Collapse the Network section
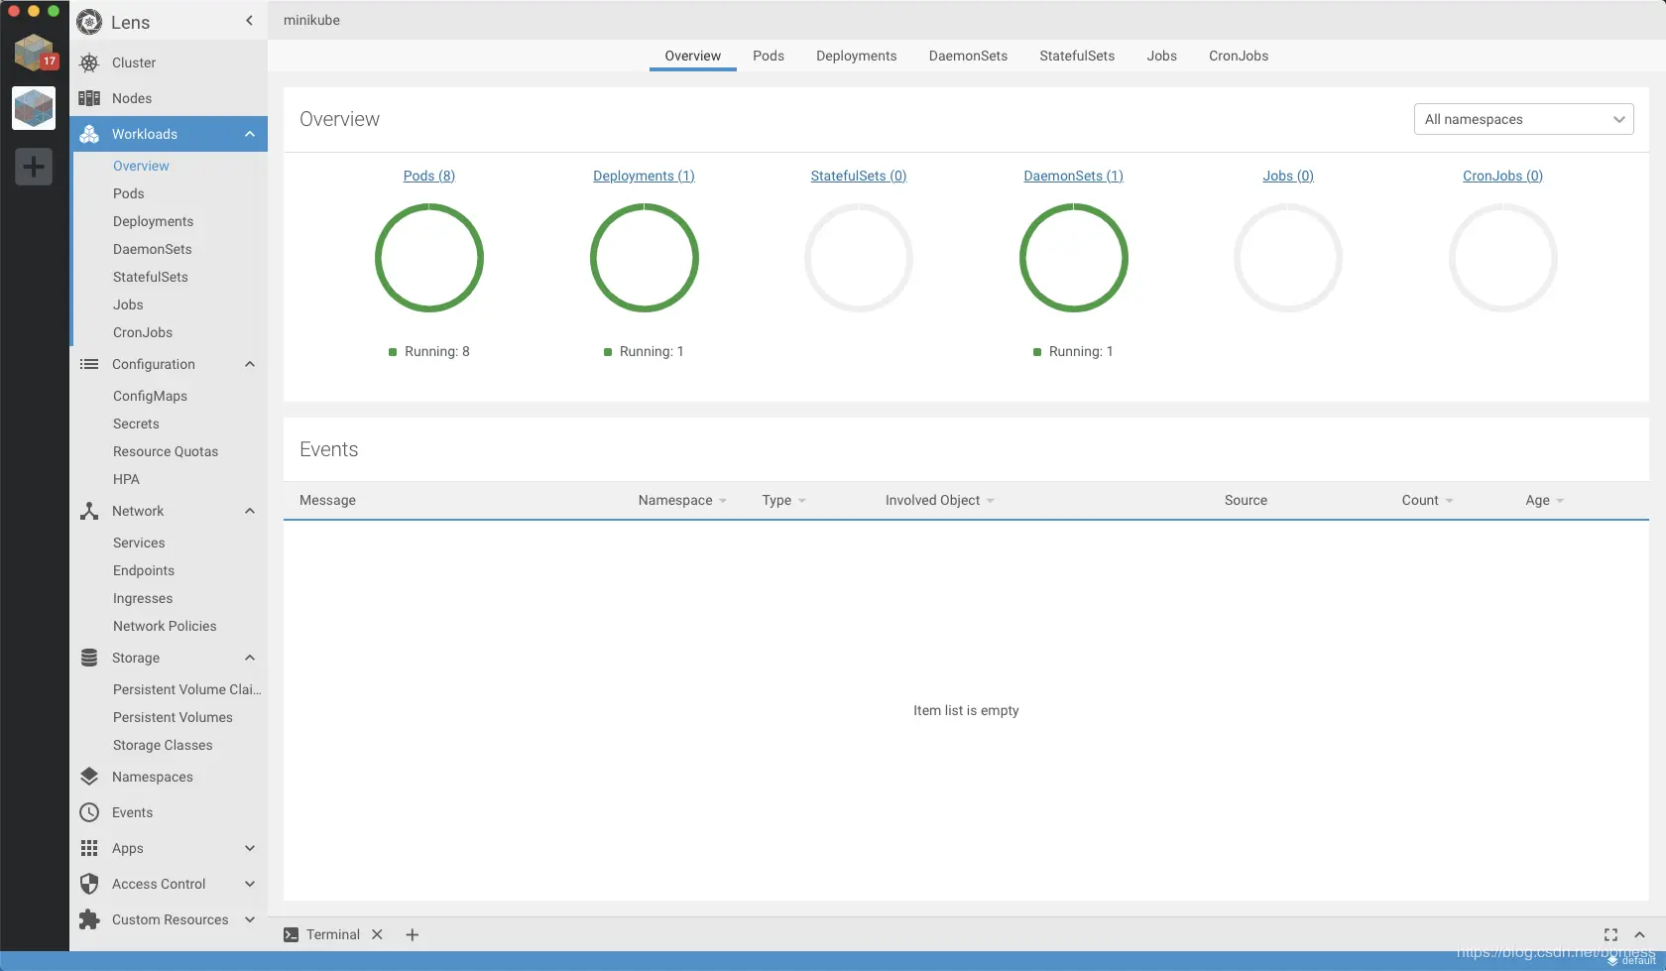Viewport: 1666px width, 971px height. pos(250,511)
